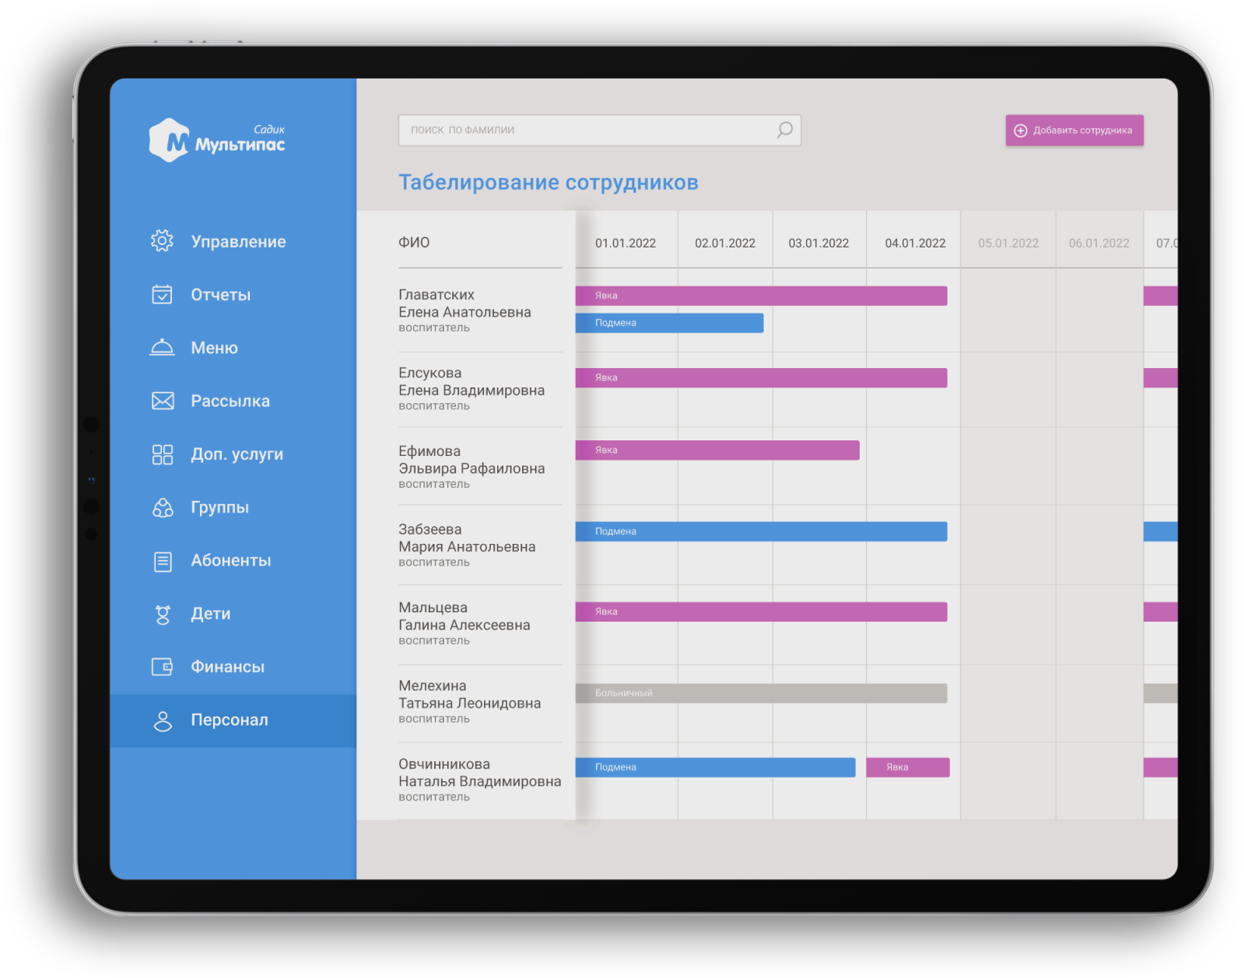Click the person icon beside Персонал
Screen dimensions: 1244x978
point(163,720)
